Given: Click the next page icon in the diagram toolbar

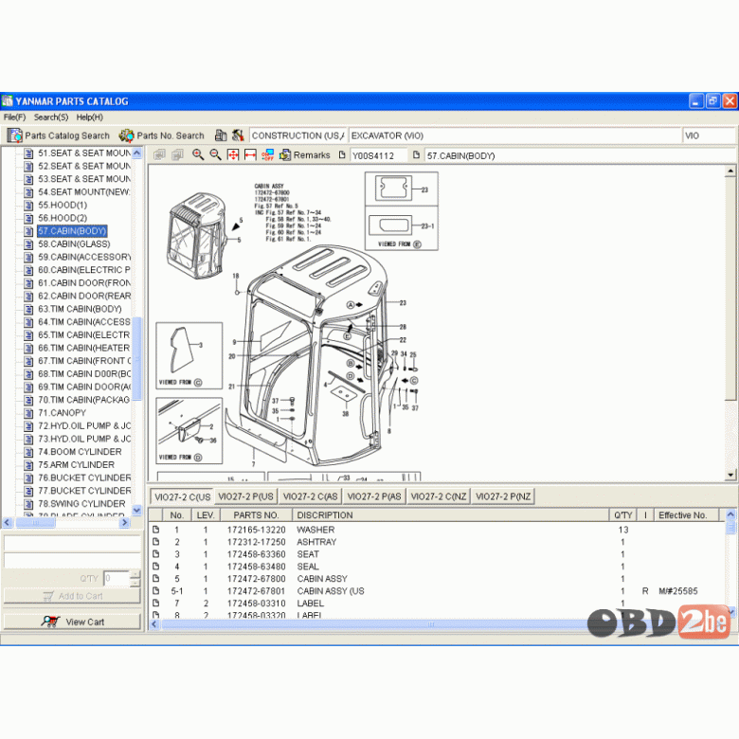Looking at the screenshot, I should 178,155.
